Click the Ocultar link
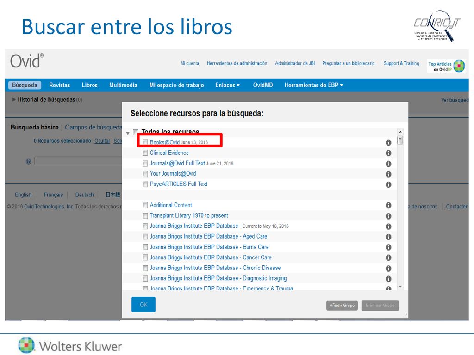Screen dimensions: 474x355 click(x=102, y=141)
